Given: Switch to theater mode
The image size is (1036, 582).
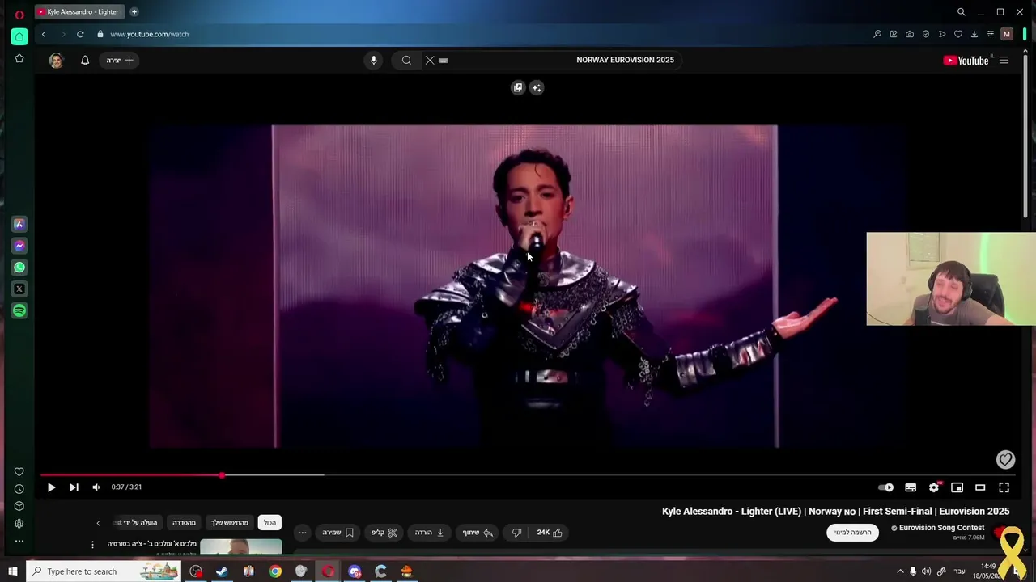Looking at the screenshot, I should (x=980, y=487).
